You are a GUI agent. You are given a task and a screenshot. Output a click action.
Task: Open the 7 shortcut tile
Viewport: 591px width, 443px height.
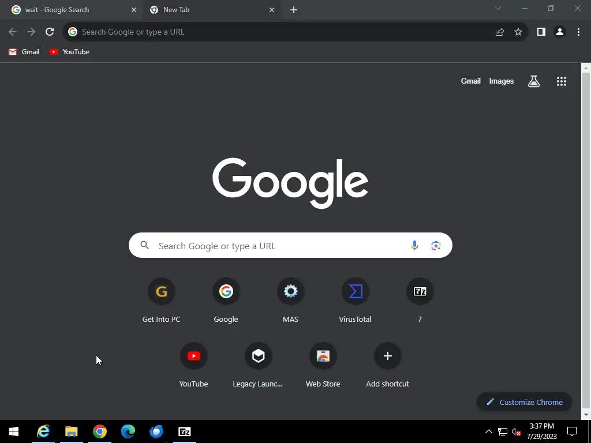(x=420, y=300)
